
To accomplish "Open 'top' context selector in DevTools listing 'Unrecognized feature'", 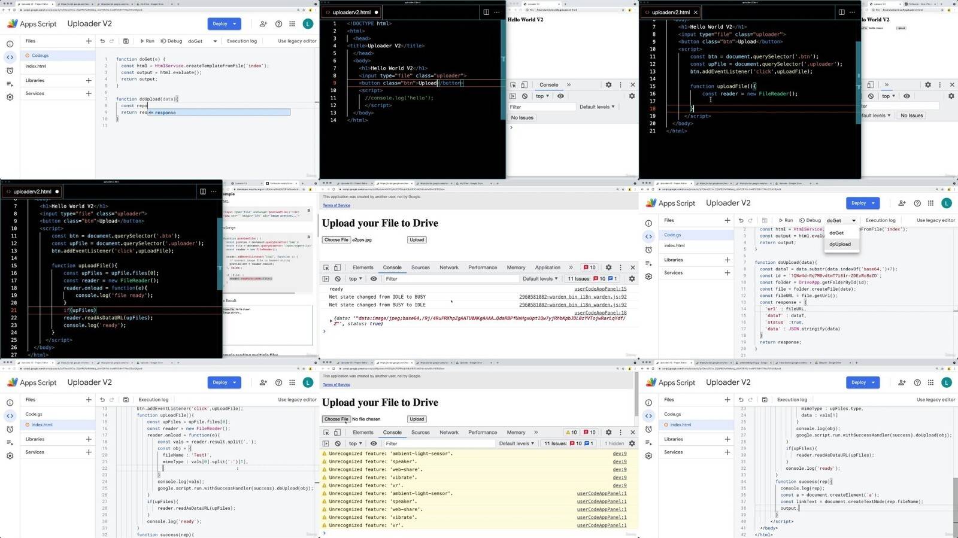I will [x=357, y=443].
